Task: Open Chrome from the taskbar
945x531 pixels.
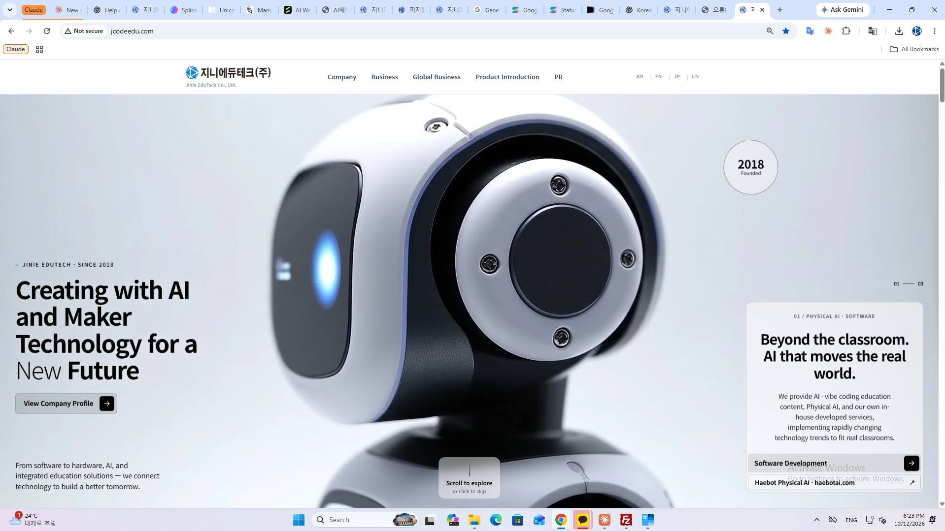Action: point(561,520)
